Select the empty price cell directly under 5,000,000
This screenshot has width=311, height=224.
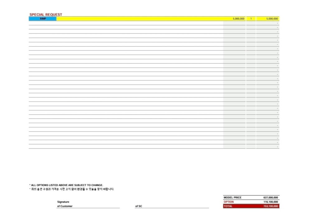234,23
